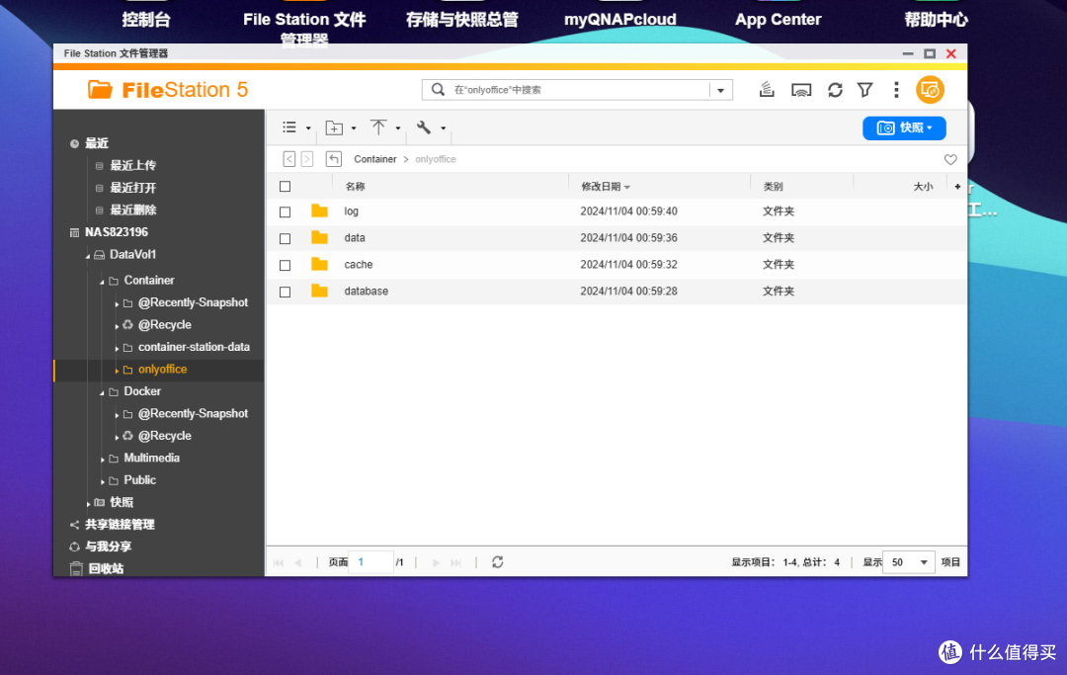Refresh the file list via header refresh icon

tap(835, 89)
